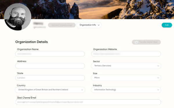
Task: Open the Industry dropdown Information Technology
Action: click(x=126, y=90)
